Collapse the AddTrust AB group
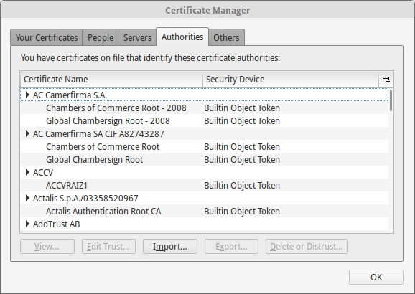The width and height of the screenshot is (415, 294). (x=27, y=224)
